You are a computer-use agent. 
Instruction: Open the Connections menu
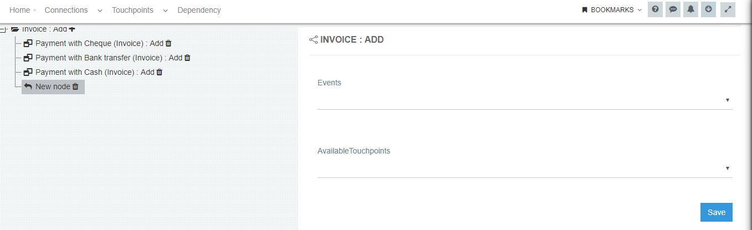coord(66,10)
